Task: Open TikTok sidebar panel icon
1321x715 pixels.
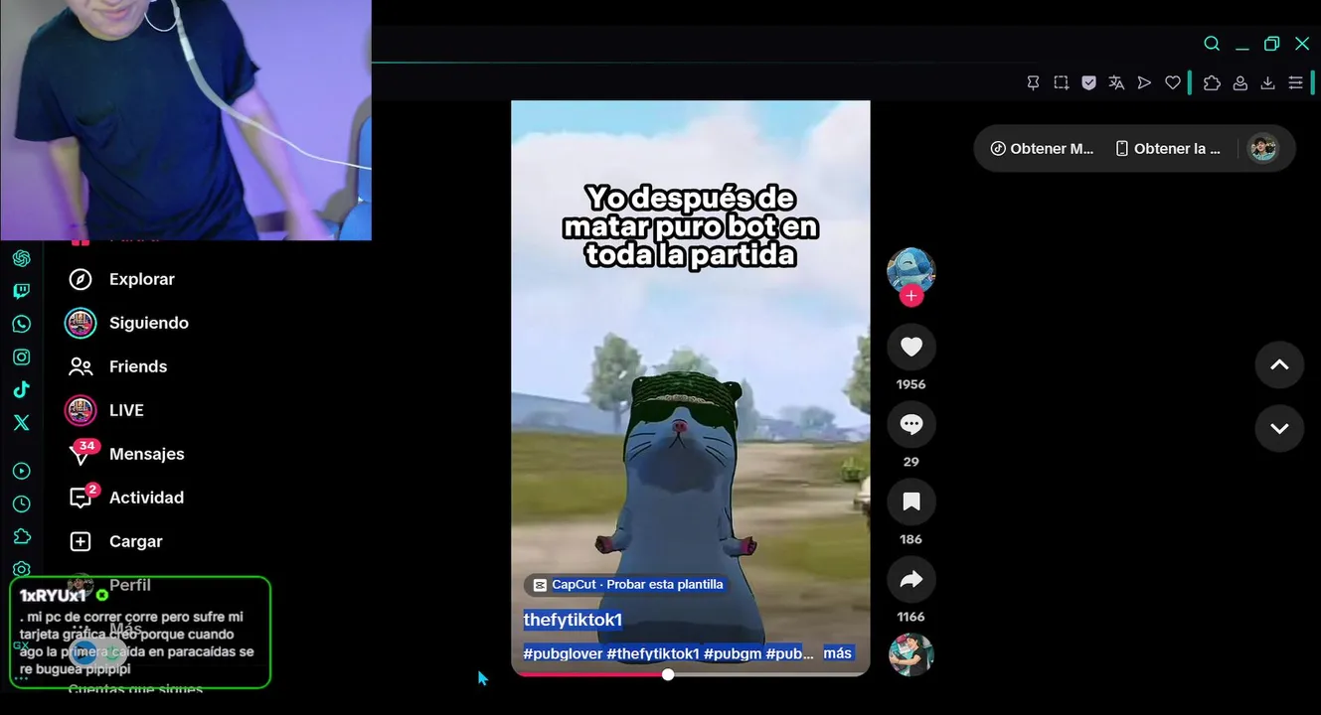Action: pyautogui.click(x=21, y=389)
